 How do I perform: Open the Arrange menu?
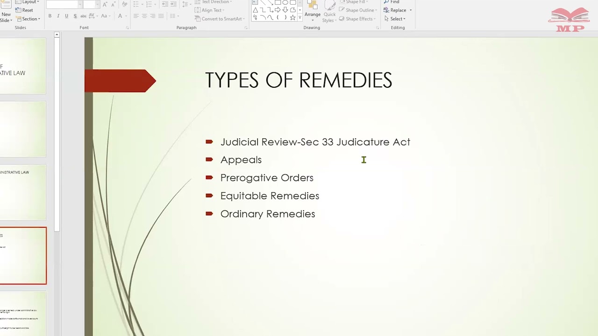pos(313,12)
